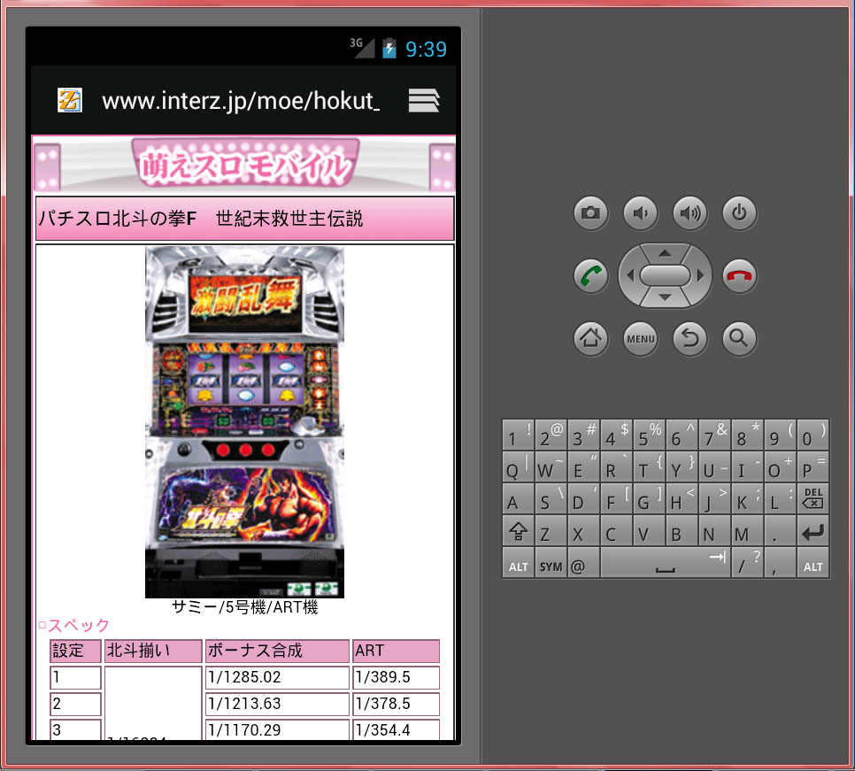Image resolution: width=855 pixels, height=771 pixels.
Task: Click the magnifier search hardware button
Action: (x=739, y=339)
